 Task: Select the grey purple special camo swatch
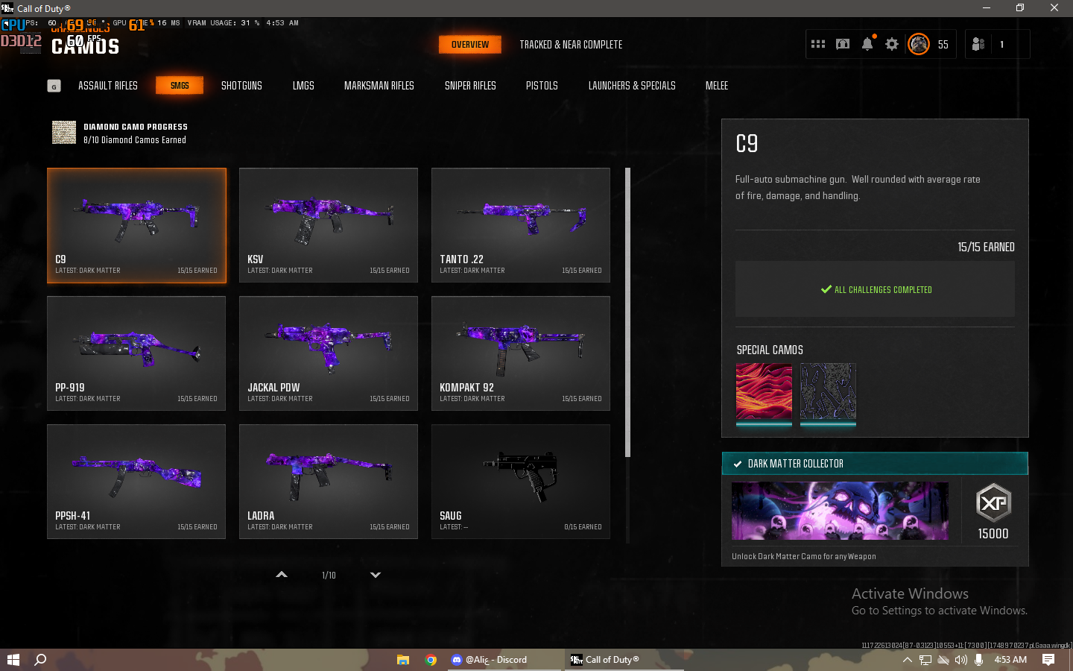[x=828, y=393]
